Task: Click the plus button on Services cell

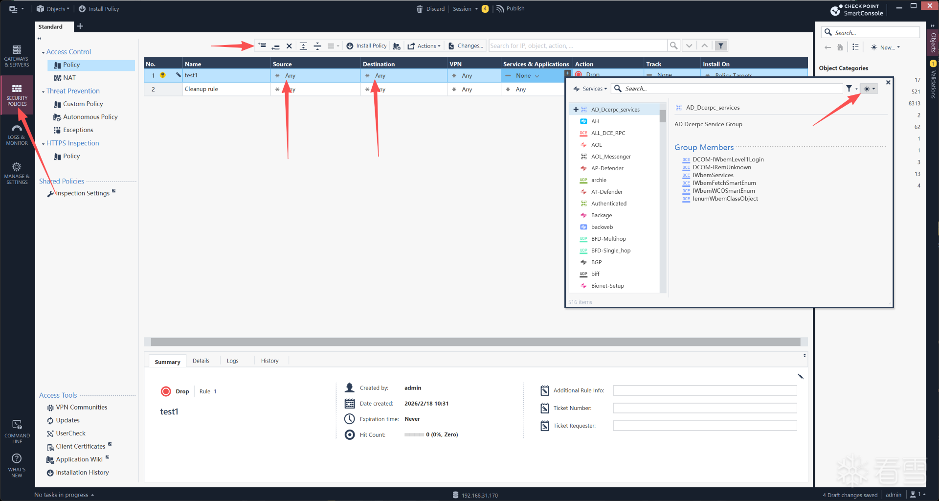Action: click(567, 73)
